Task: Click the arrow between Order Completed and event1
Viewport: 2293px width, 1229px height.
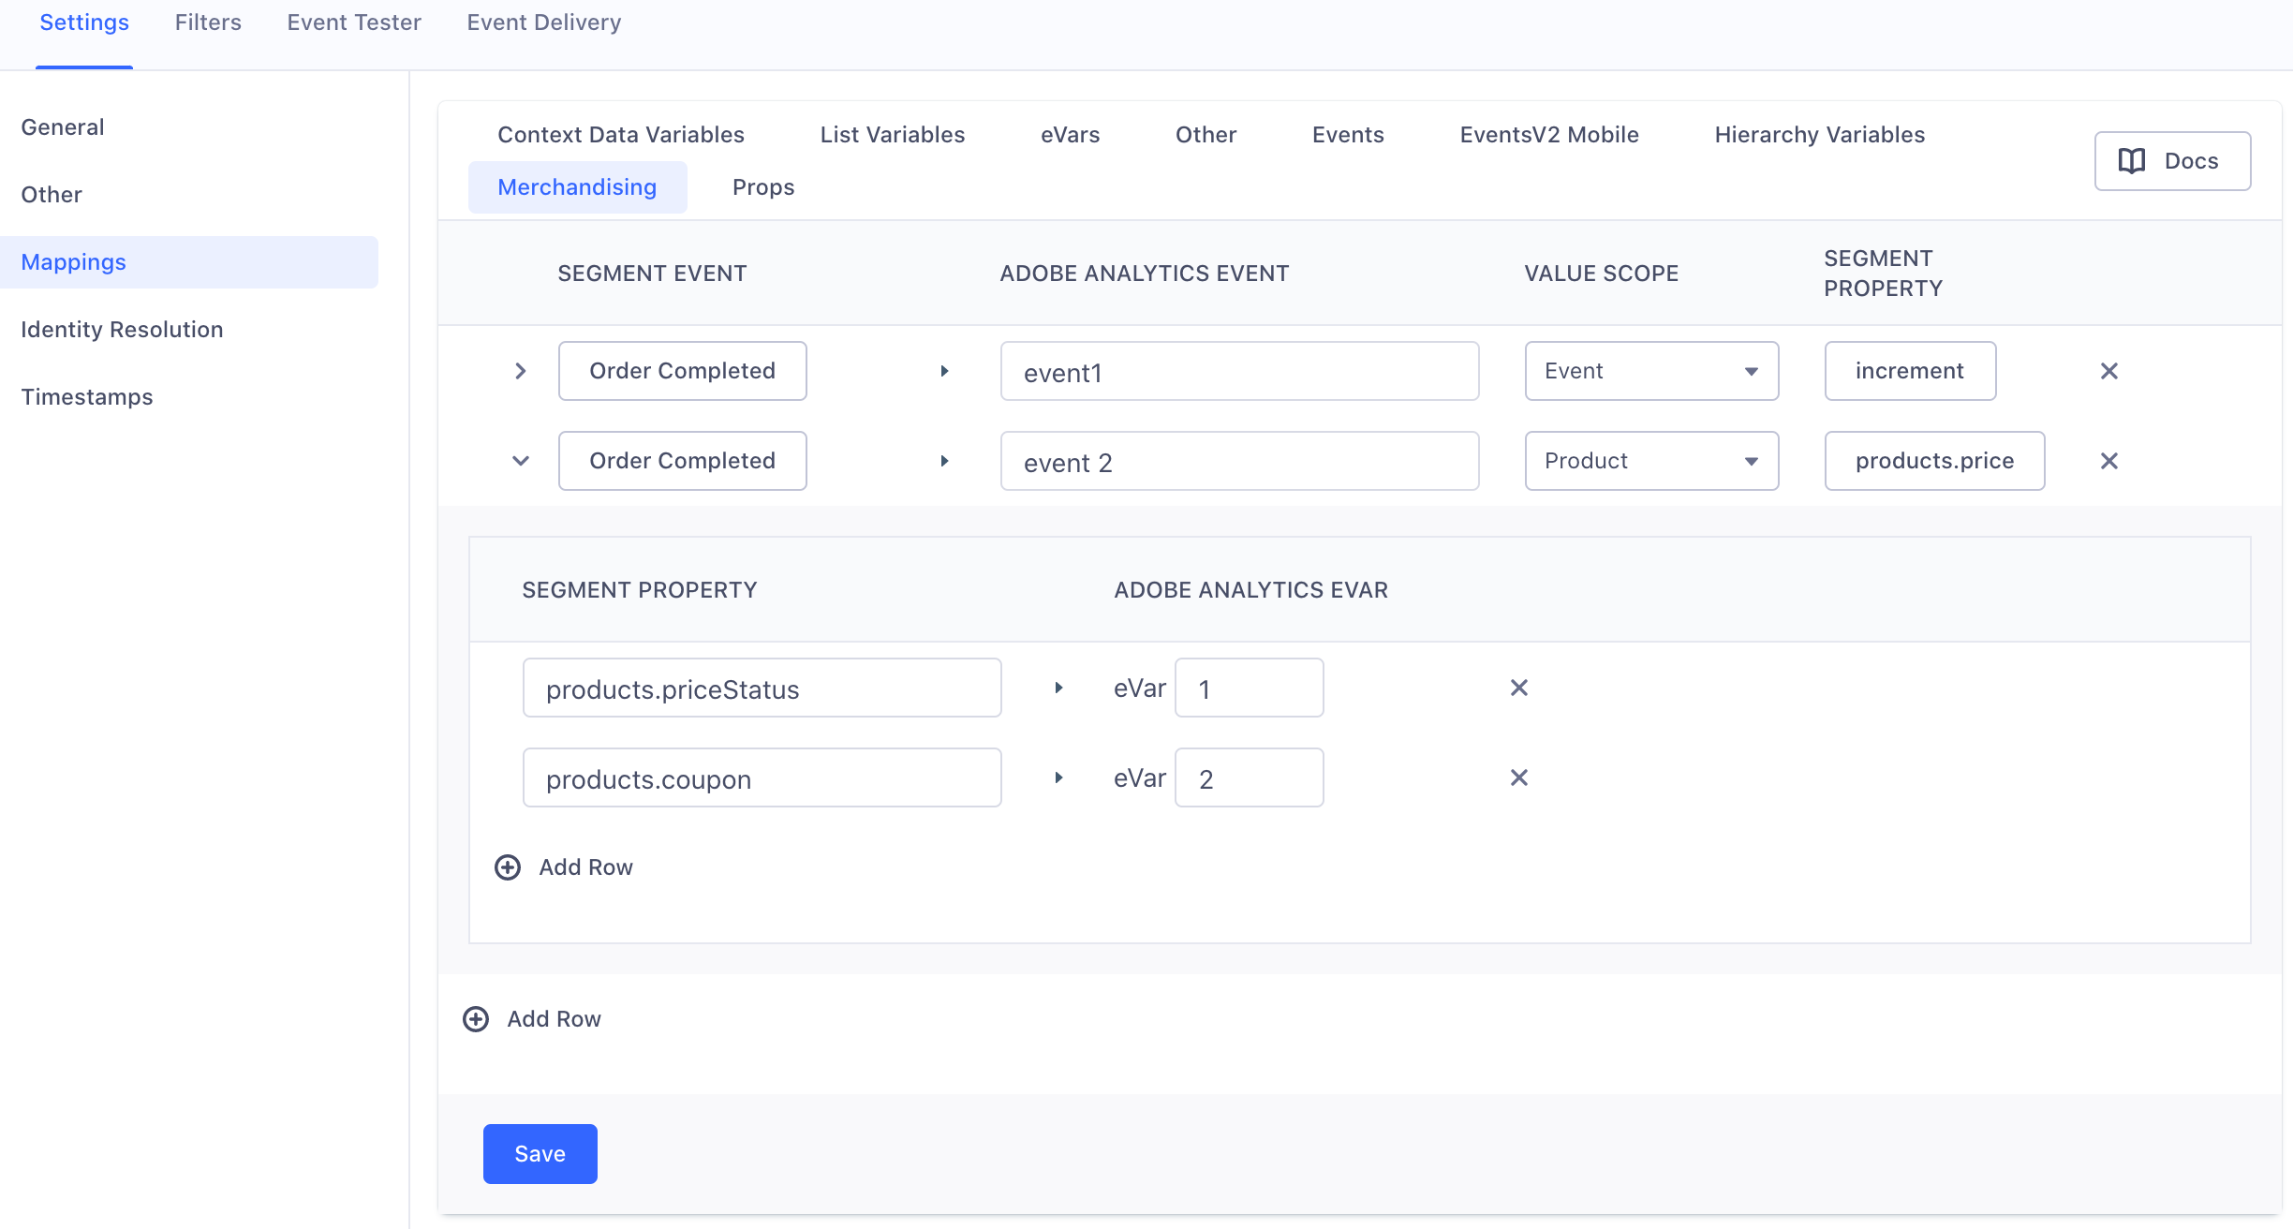Action: click(944, 371)
